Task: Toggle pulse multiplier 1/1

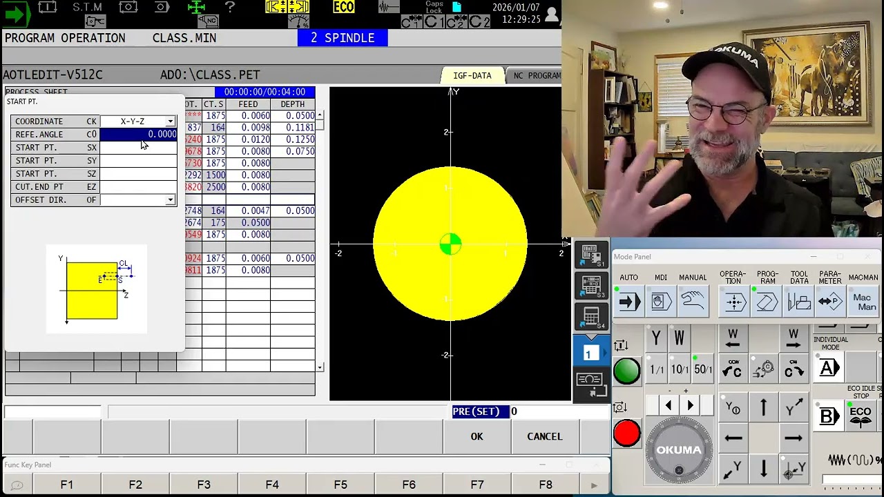Action: [x=657, y=370]
